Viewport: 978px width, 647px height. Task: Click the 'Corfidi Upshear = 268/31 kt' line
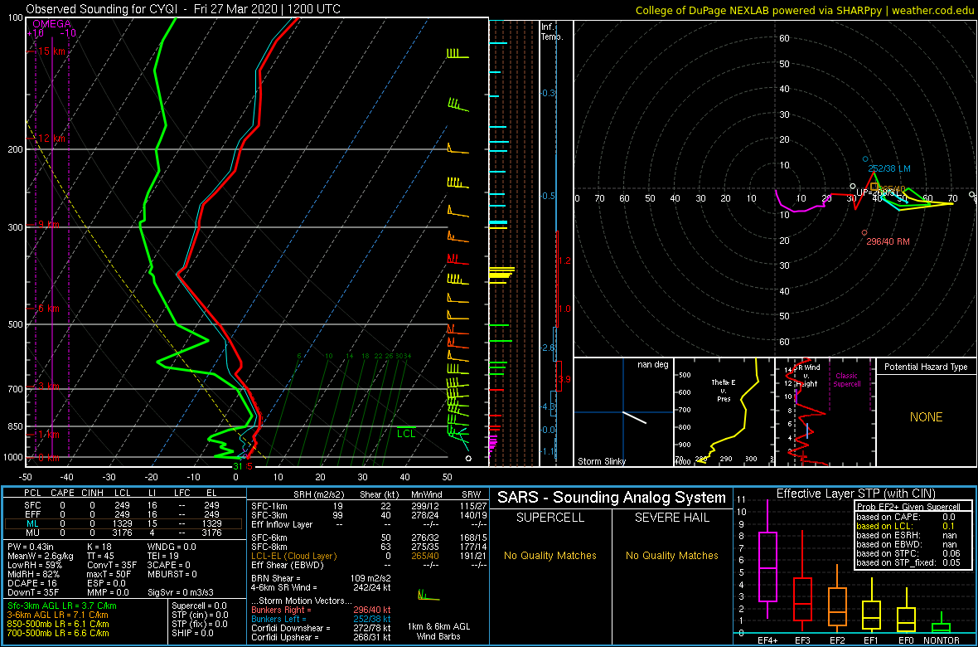(322, 637)
